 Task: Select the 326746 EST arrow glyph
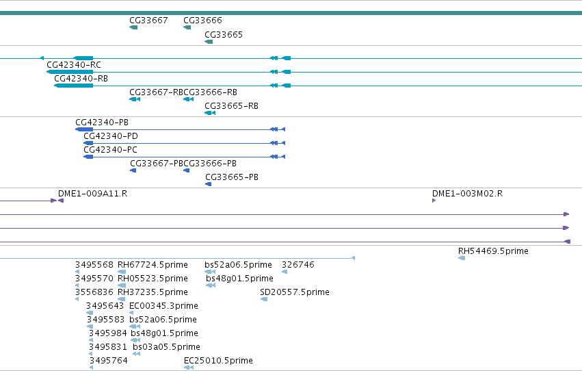(x=285, y=272)
